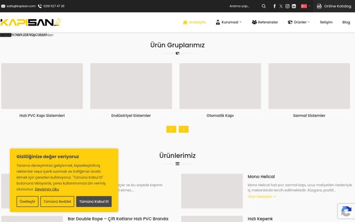
Task: Open Bar Double Rope Çift Katlanır product title
Action: pyautogui.click(x=118, y=219)
